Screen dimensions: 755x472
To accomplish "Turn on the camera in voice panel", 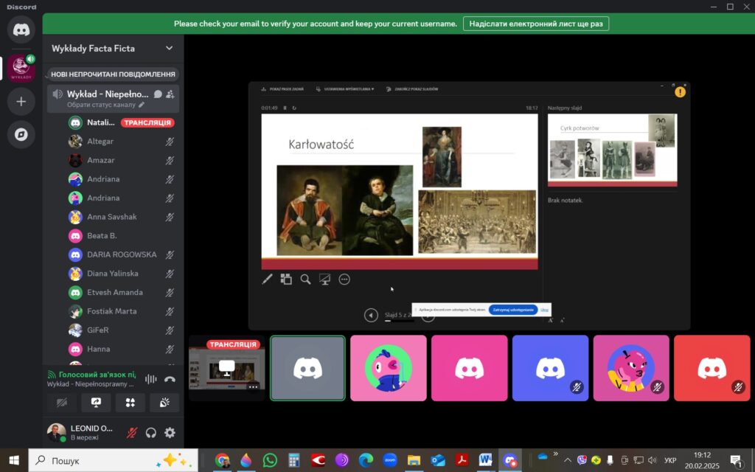I will click(x=62, y=403).
